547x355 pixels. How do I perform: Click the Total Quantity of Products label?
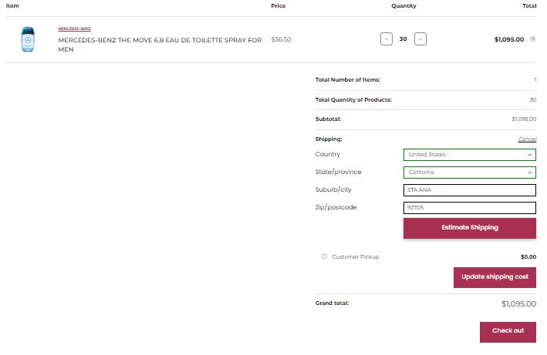click(x=353, y=100)
